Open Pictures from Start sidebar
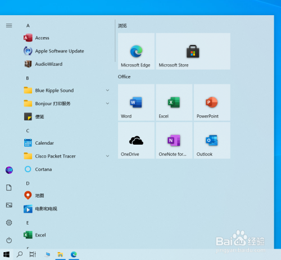Image resolution: width=281 pixels, height=260 pixels. pos(9,205)
